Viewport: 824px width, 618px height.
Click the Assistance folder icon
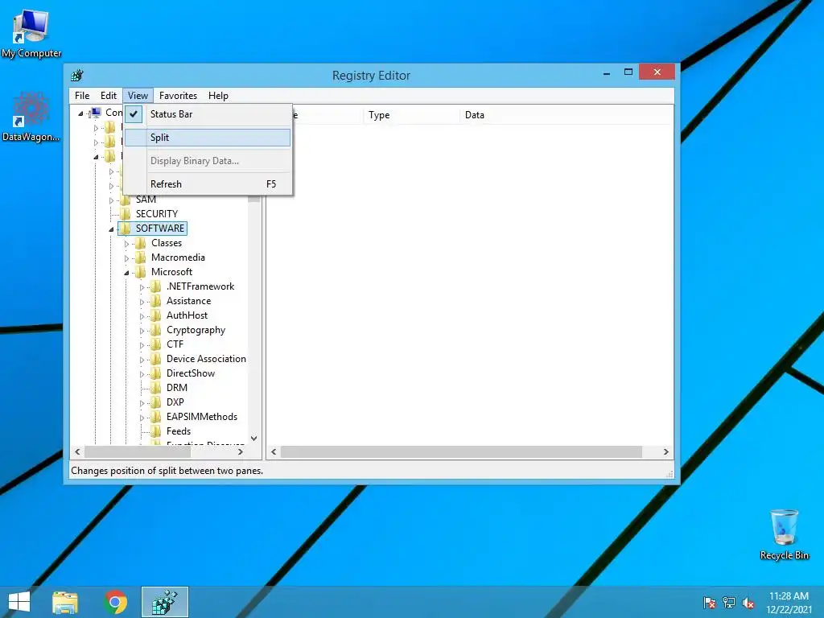(156, 301)
